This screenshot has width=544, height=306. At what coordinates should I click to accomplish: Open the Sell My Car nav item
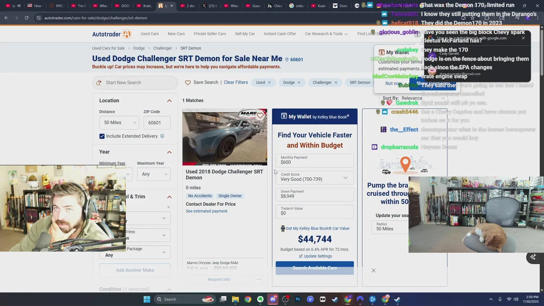click(x=245, y=34)
